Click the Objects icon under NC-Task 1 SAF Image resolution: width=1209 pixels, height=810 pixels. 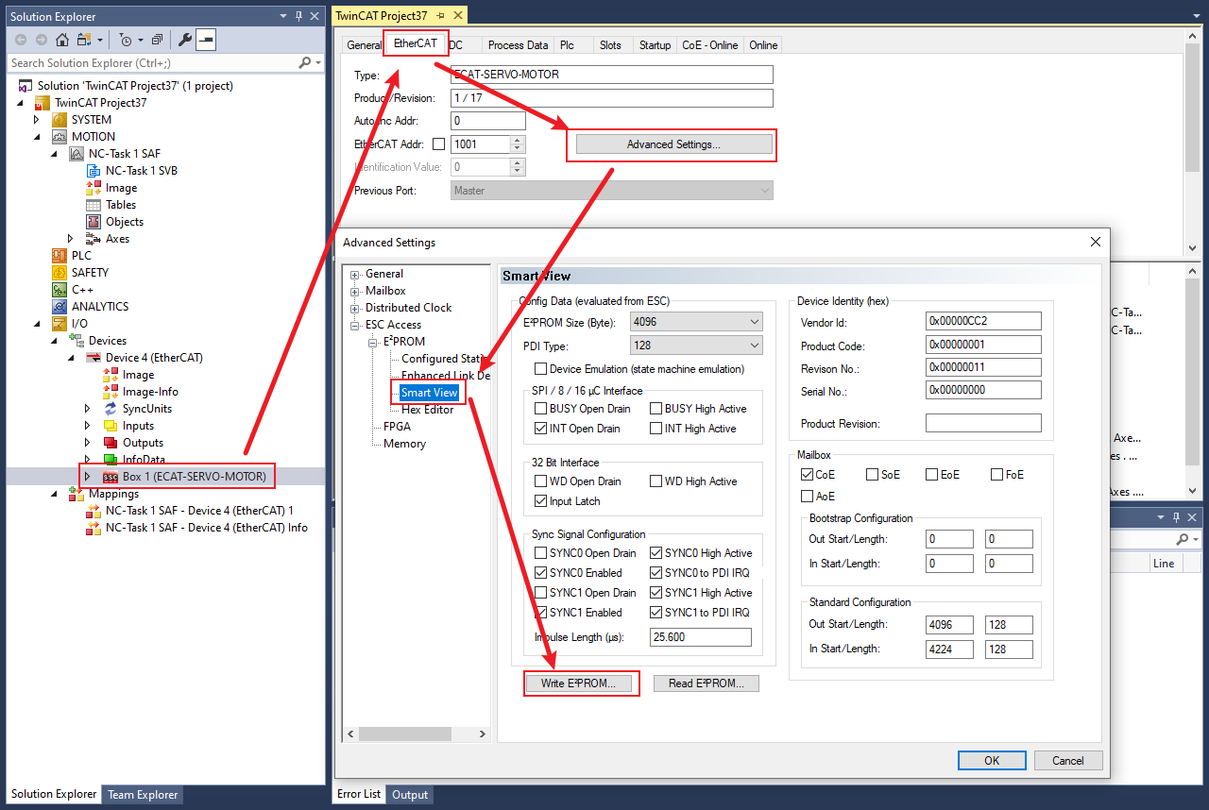[94, 222]
